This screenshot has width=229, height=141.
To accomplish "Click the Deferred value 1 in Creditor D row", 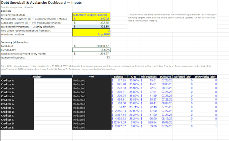I will click(183, 122).
